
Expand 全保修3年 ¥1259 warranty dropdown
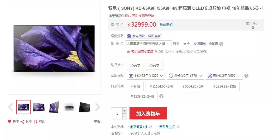tap(146, 76)
